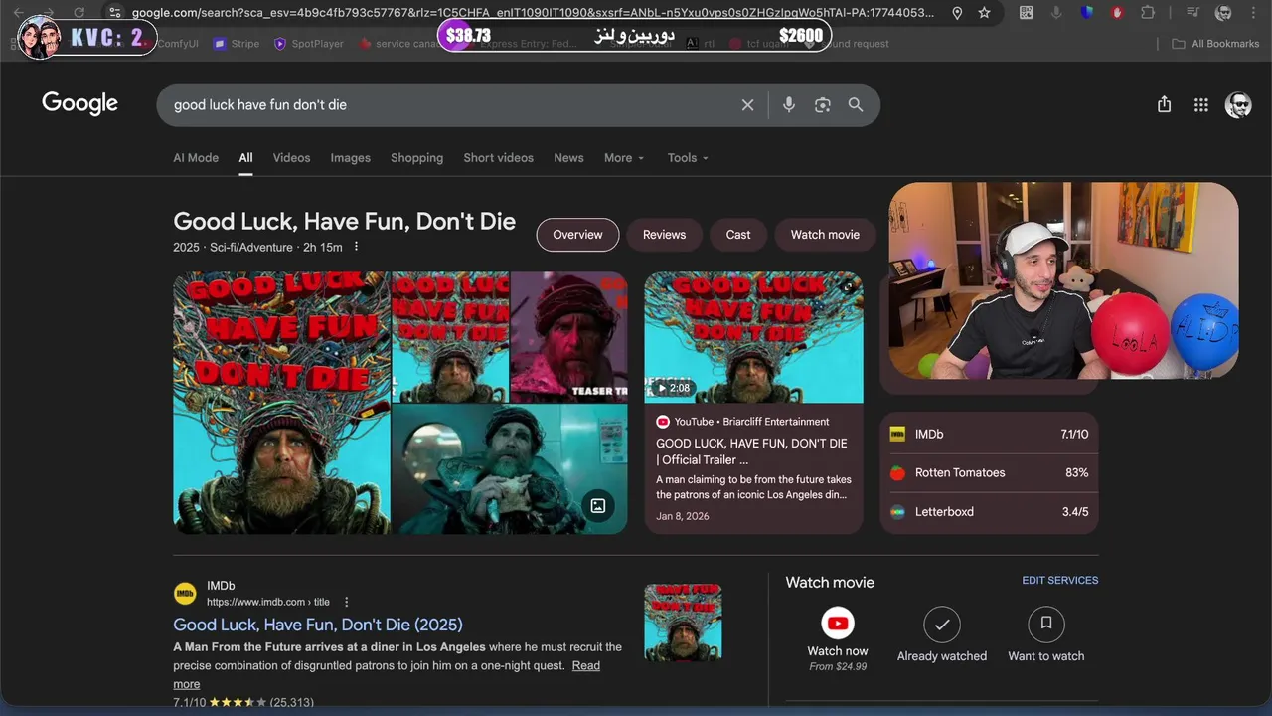
Task: Open the Chrome profile avatar in the toolbar
Action: tap(1224, 13)
